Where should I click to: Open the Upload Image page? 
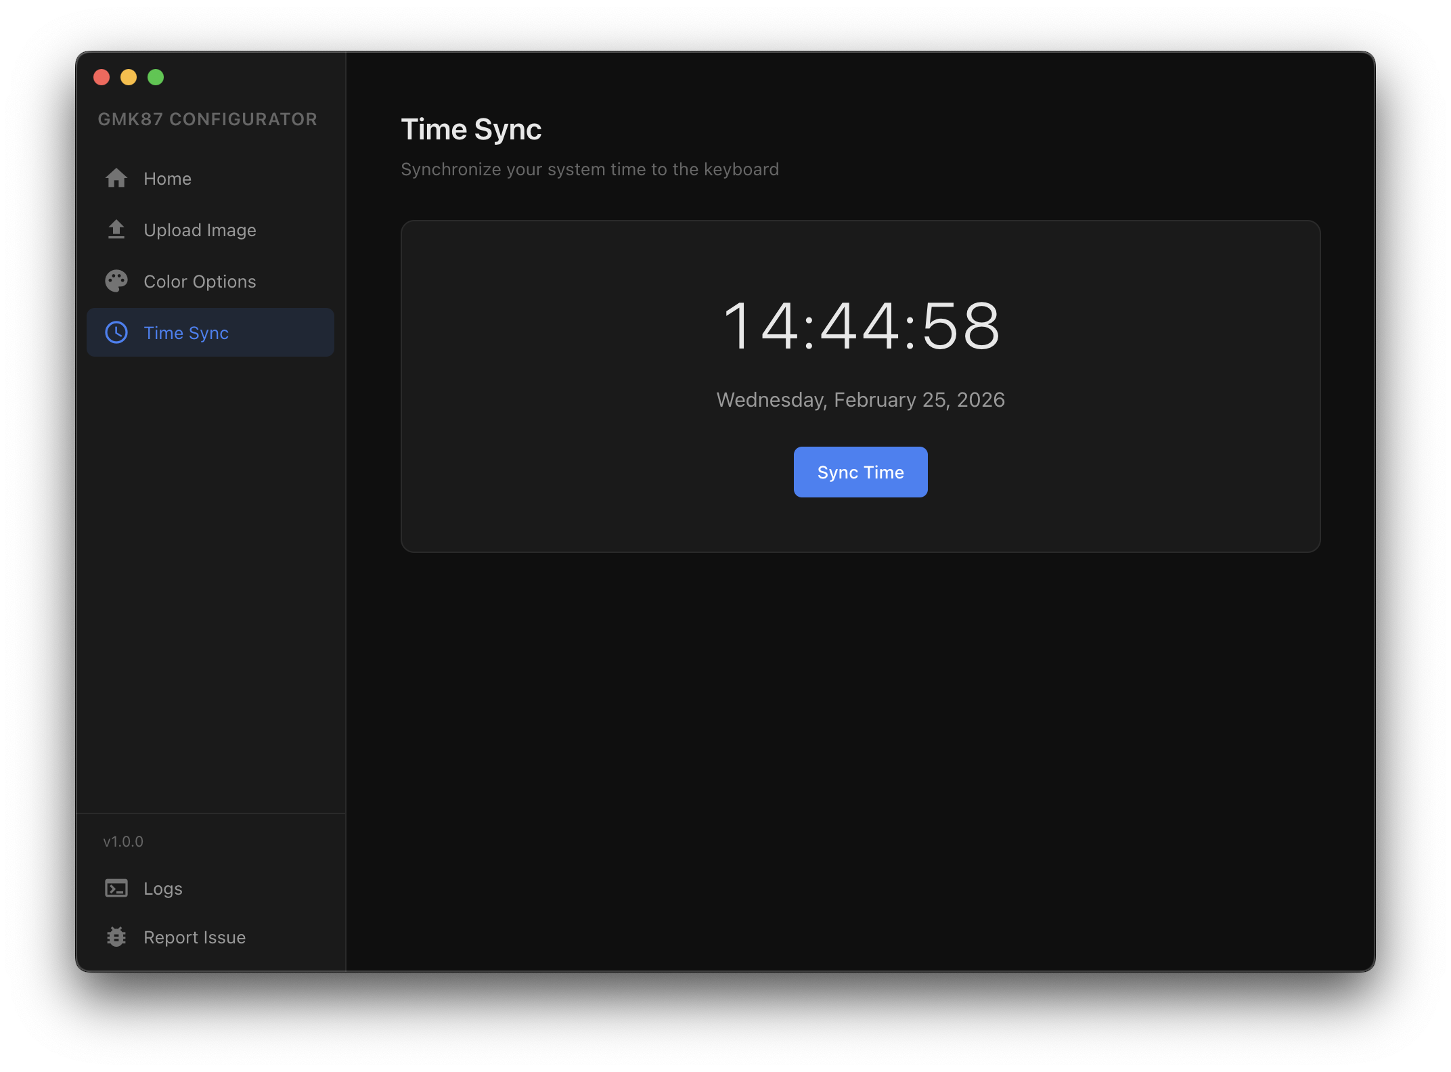pyautogui.click(x=200, y=229)
